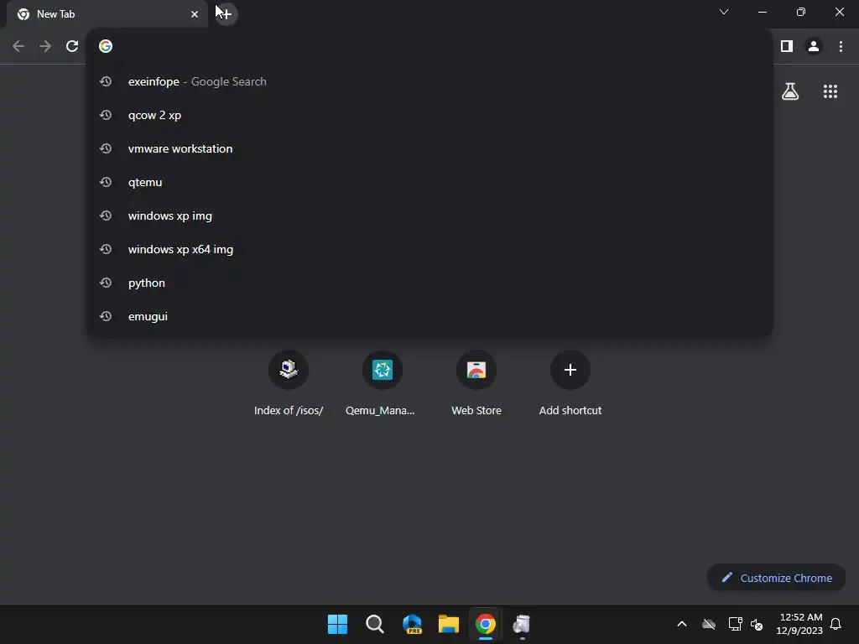Open Qemu_Mana... shortcut
Image resolution: width=859 pixels, height=644 pixels.
[x=382, y=383]
